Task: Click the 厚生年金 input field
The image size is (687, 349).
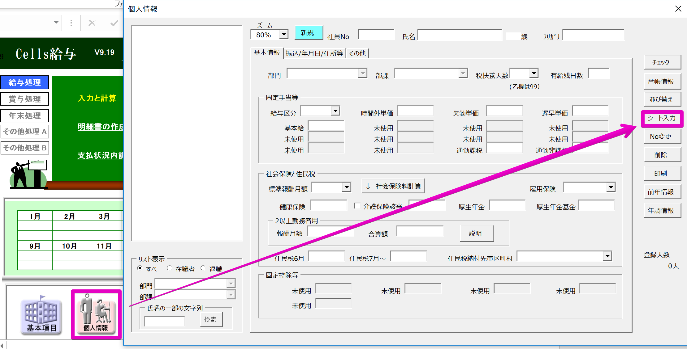Action: coord(507,205)
